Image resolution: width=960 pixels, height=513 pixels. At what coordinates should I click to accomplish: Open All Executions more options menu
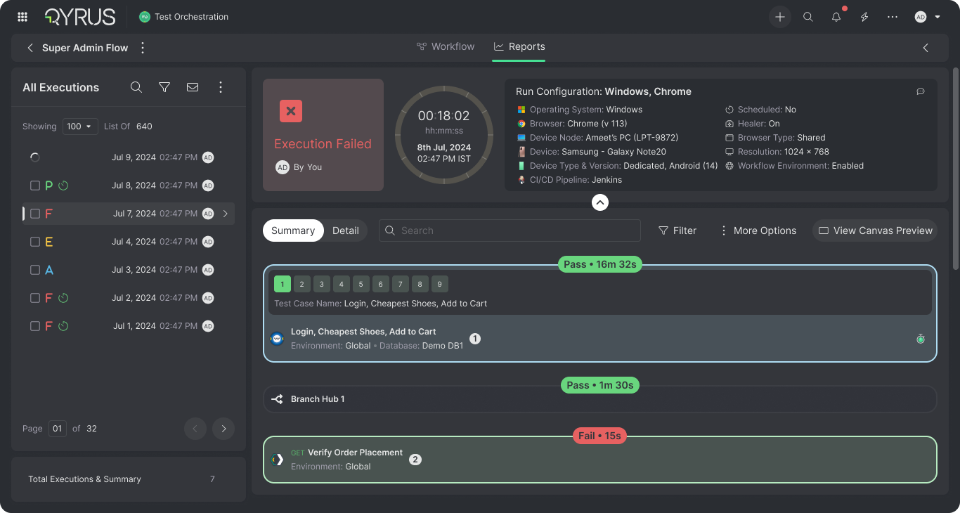click(x=221, y=87)
